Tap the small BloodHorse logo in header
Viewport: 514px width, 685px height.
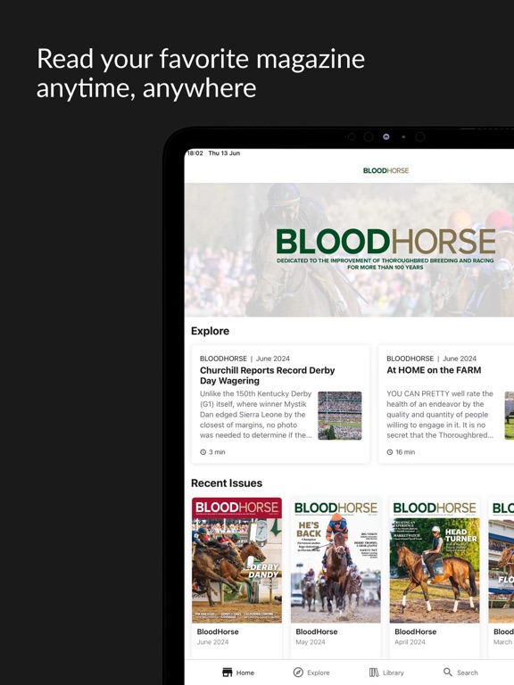[x=385, y=170]
